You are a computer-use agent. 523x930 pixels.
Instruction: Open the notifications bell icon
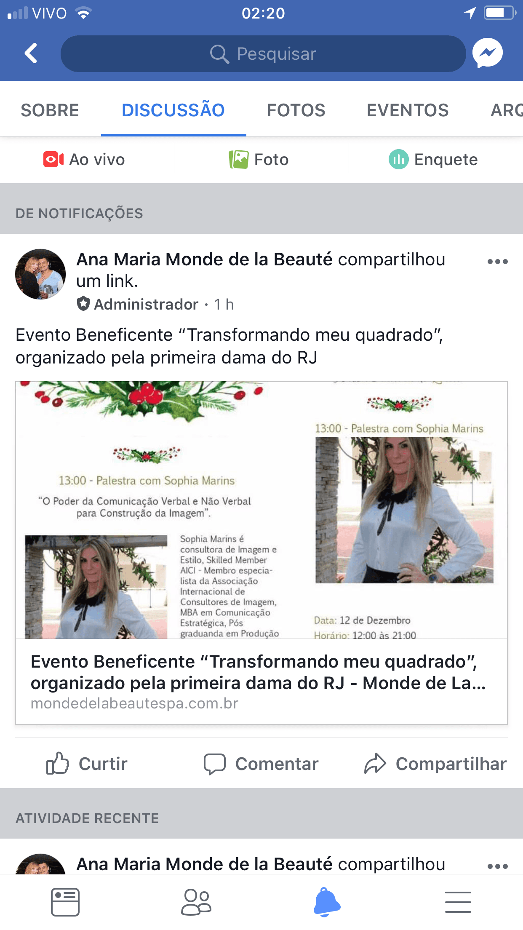(327, 902)
